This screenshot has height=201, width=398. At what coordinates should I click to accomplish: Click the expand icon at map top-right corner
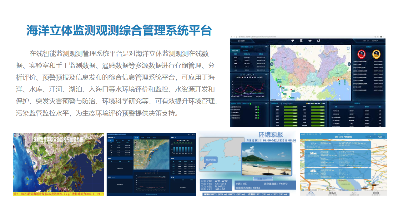[x=348, y=48]
